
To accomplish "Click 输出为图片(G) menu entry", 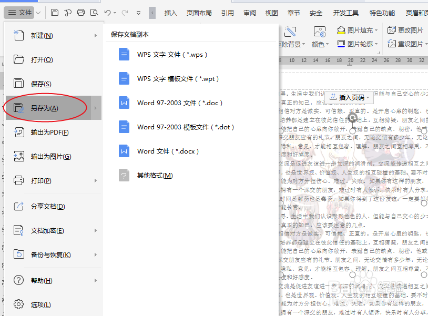I will coord(54,156).
